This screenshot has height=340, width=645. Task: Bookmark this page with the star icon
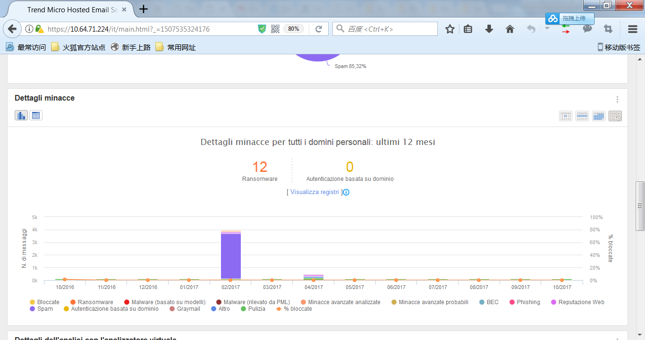pyautogui.click(x=450, y=29)
